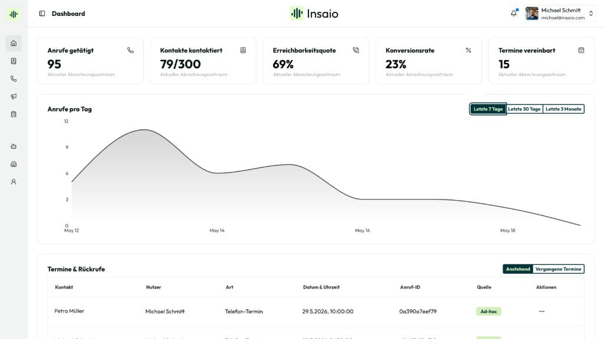The width and height of the screenshot is (604, 339).
Task: Click the contact icon on Kontakte kontaktiert card
Action: point(243,51)
